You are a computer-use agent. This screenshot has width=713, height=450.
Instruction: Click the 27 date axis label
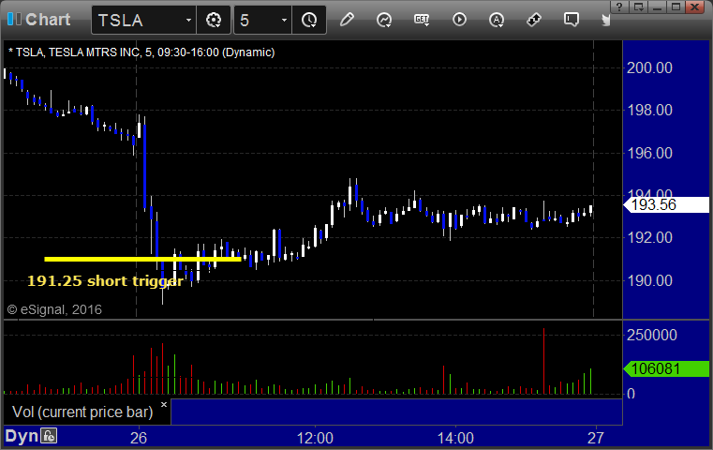coord(595,438)
